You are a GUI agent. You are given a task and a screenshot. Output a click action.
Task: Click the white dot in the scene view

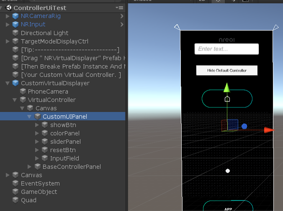pos(228,171)
